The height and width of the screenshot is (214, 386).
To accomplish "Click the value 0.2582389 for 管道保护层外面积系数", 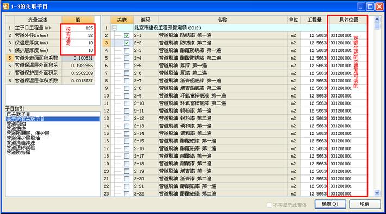I will point(78,73).
